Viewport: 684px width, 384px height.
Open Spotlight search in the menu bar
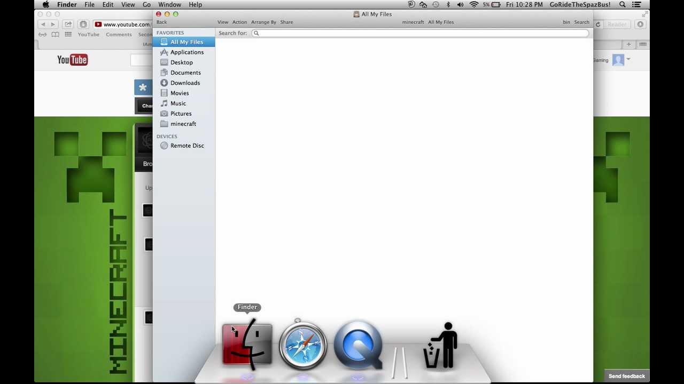click(623, 5)
